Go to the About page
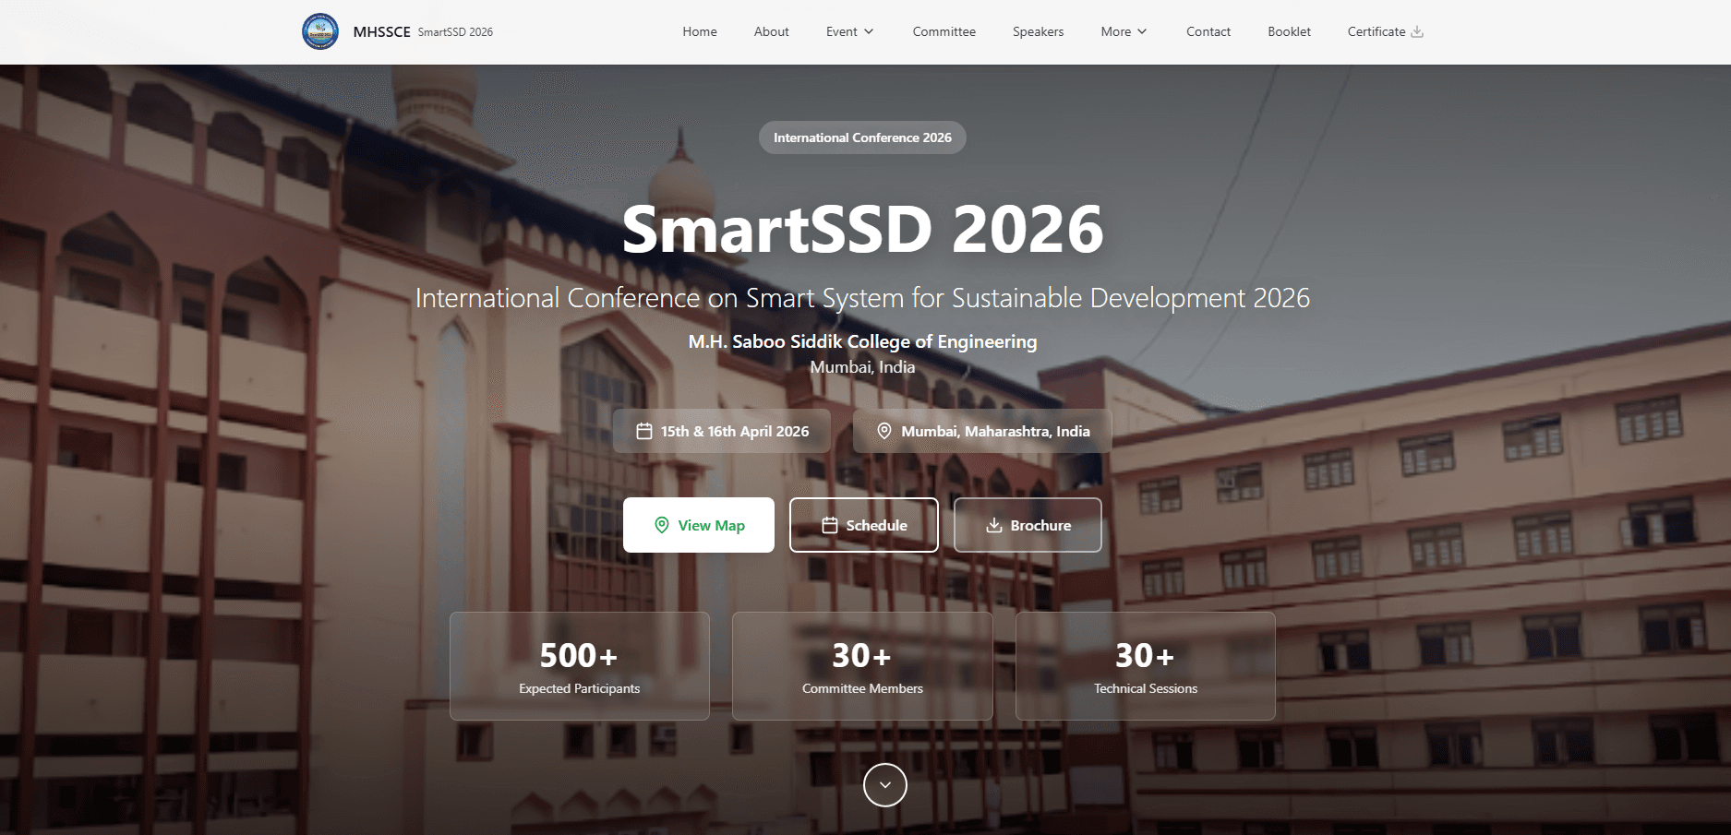The width and height of the screenshot is (1731, 835). (772, 31)
